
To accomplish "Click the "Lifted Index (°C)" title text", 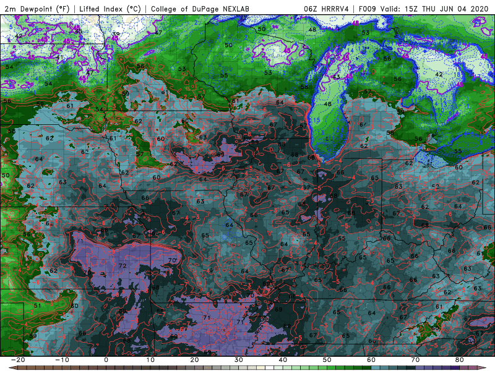I will [110, 9].
